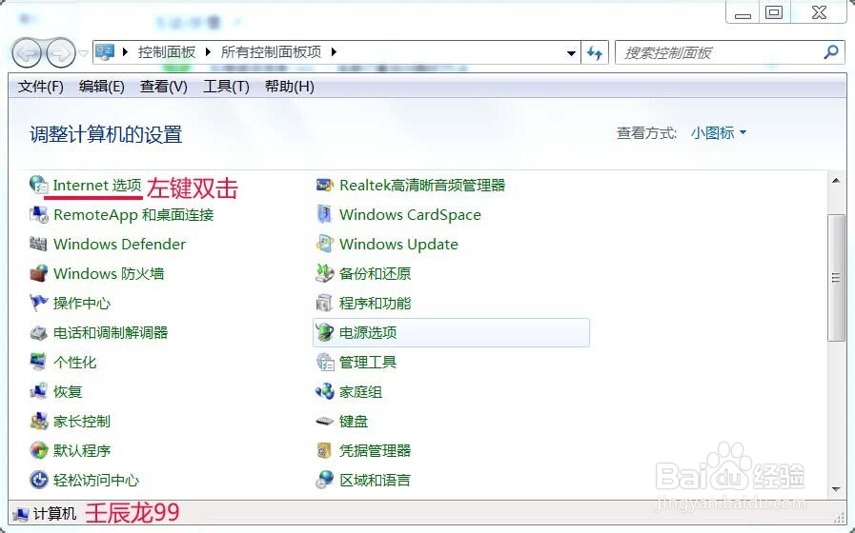The image size is (855, 533).
Task: Click the 轻松访问中心 icon
Action: (x=39, y=479)
